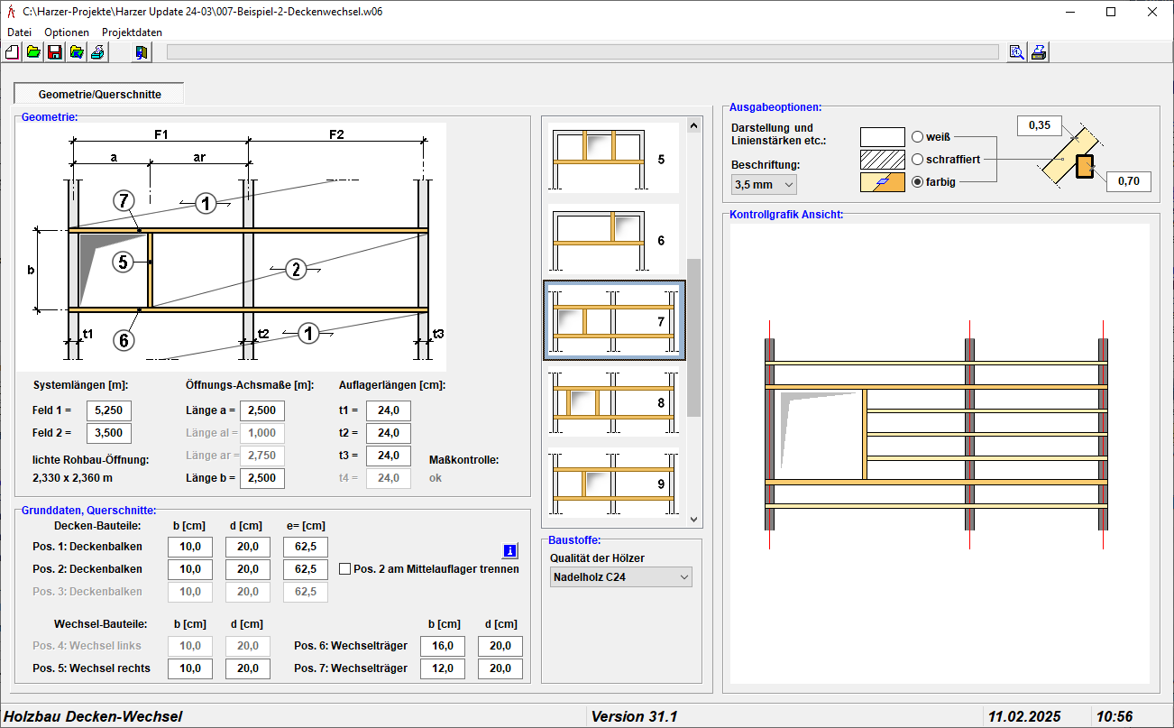Click the orange farbig color swatch
1174x728 pixels.
click(882, 182)
